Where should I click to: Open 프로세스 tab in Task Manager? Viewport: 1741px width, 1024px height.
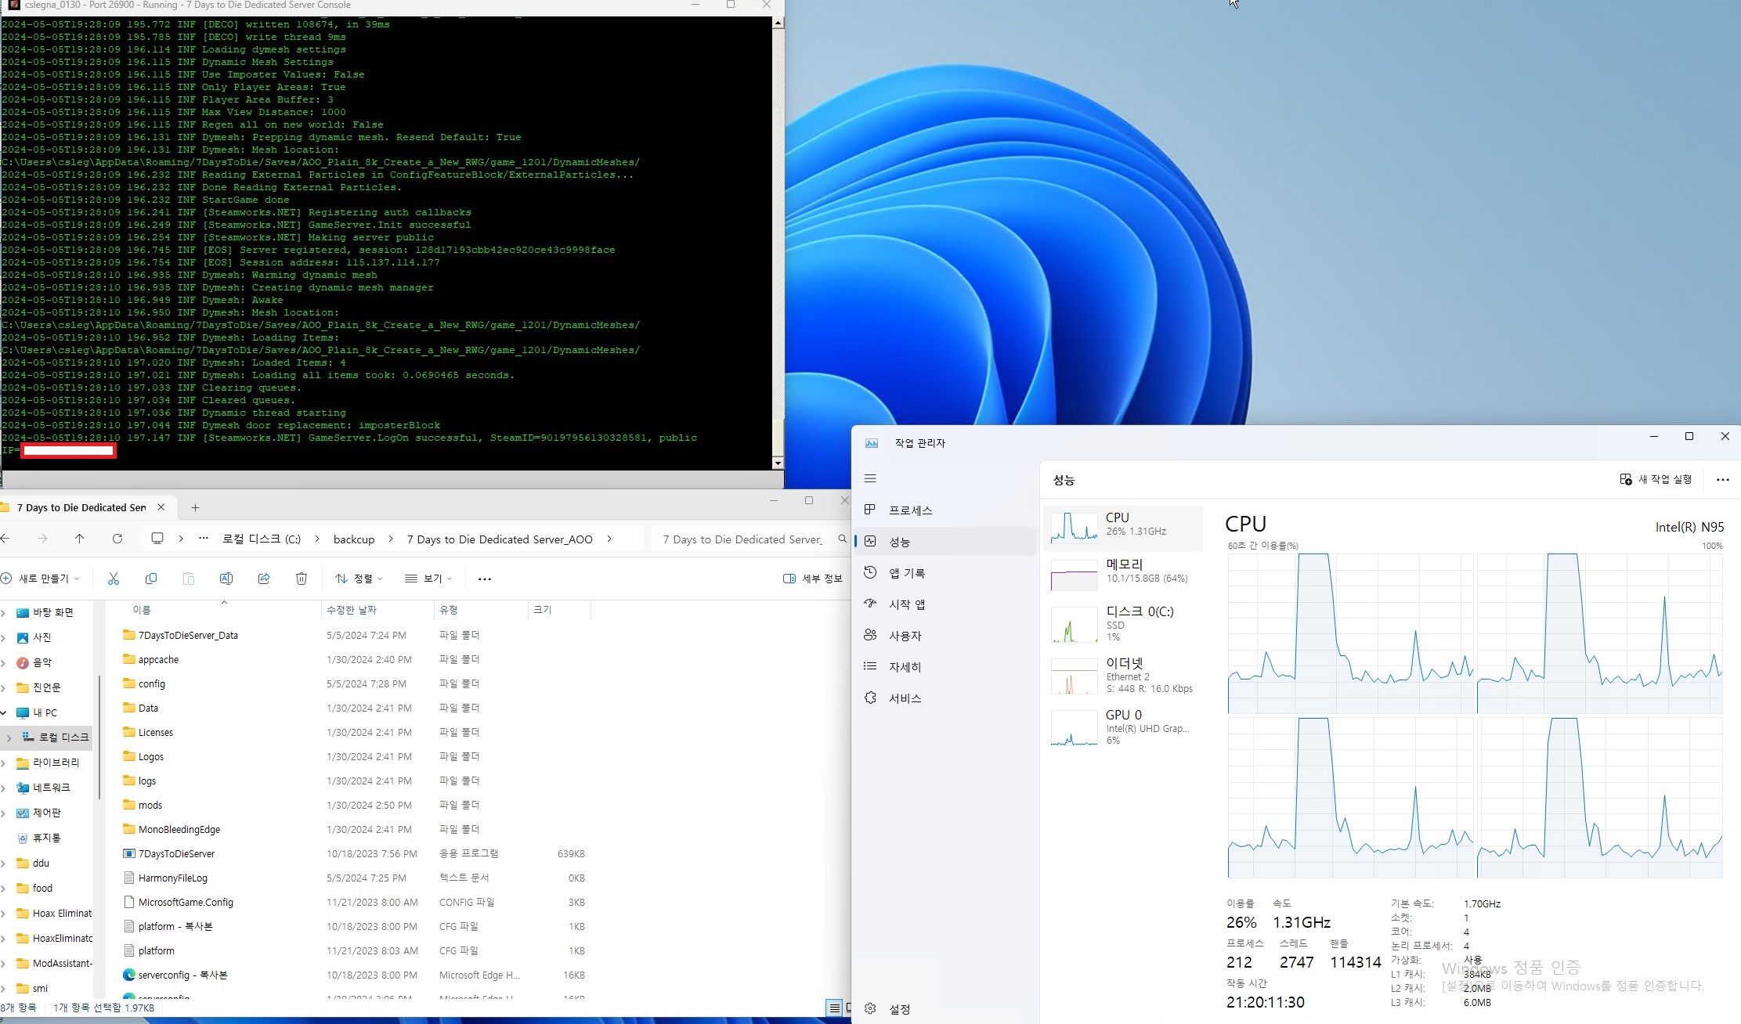(x=910, y=510)
